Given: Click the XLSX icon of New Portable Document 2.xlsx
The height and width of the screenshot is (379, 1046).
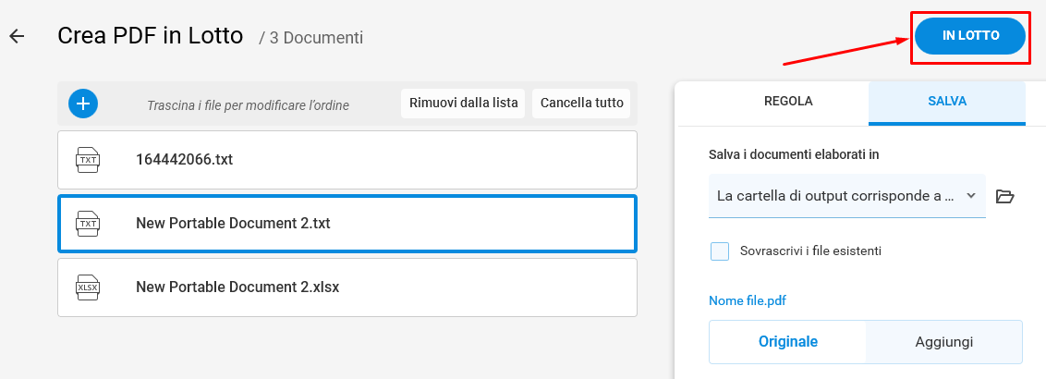Looking at the screenshot, I should [x=88, y=287].
